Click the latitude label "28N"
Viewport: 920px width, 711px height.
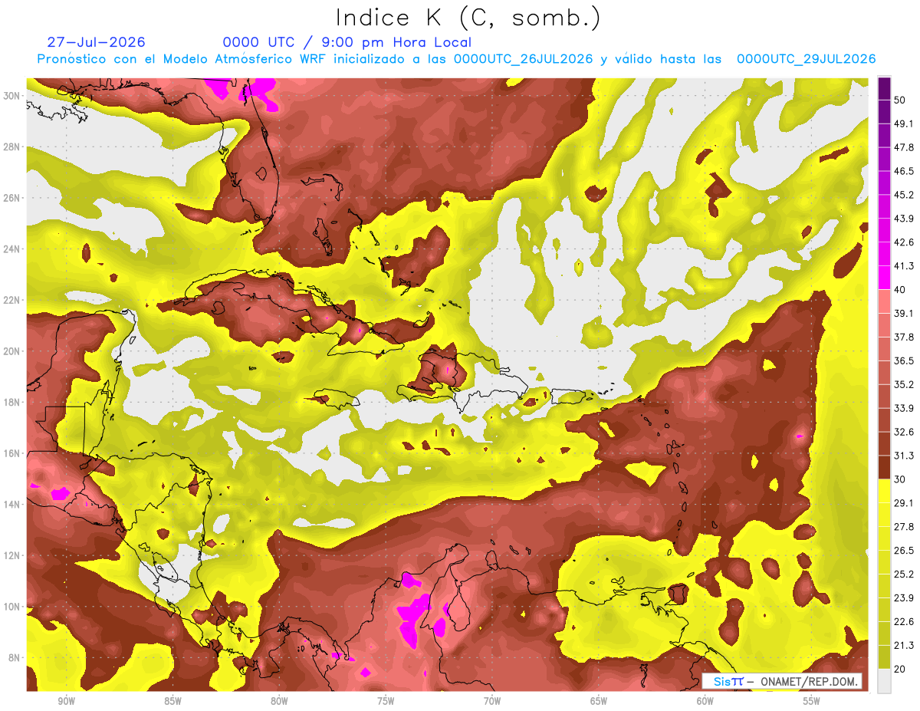12,146
